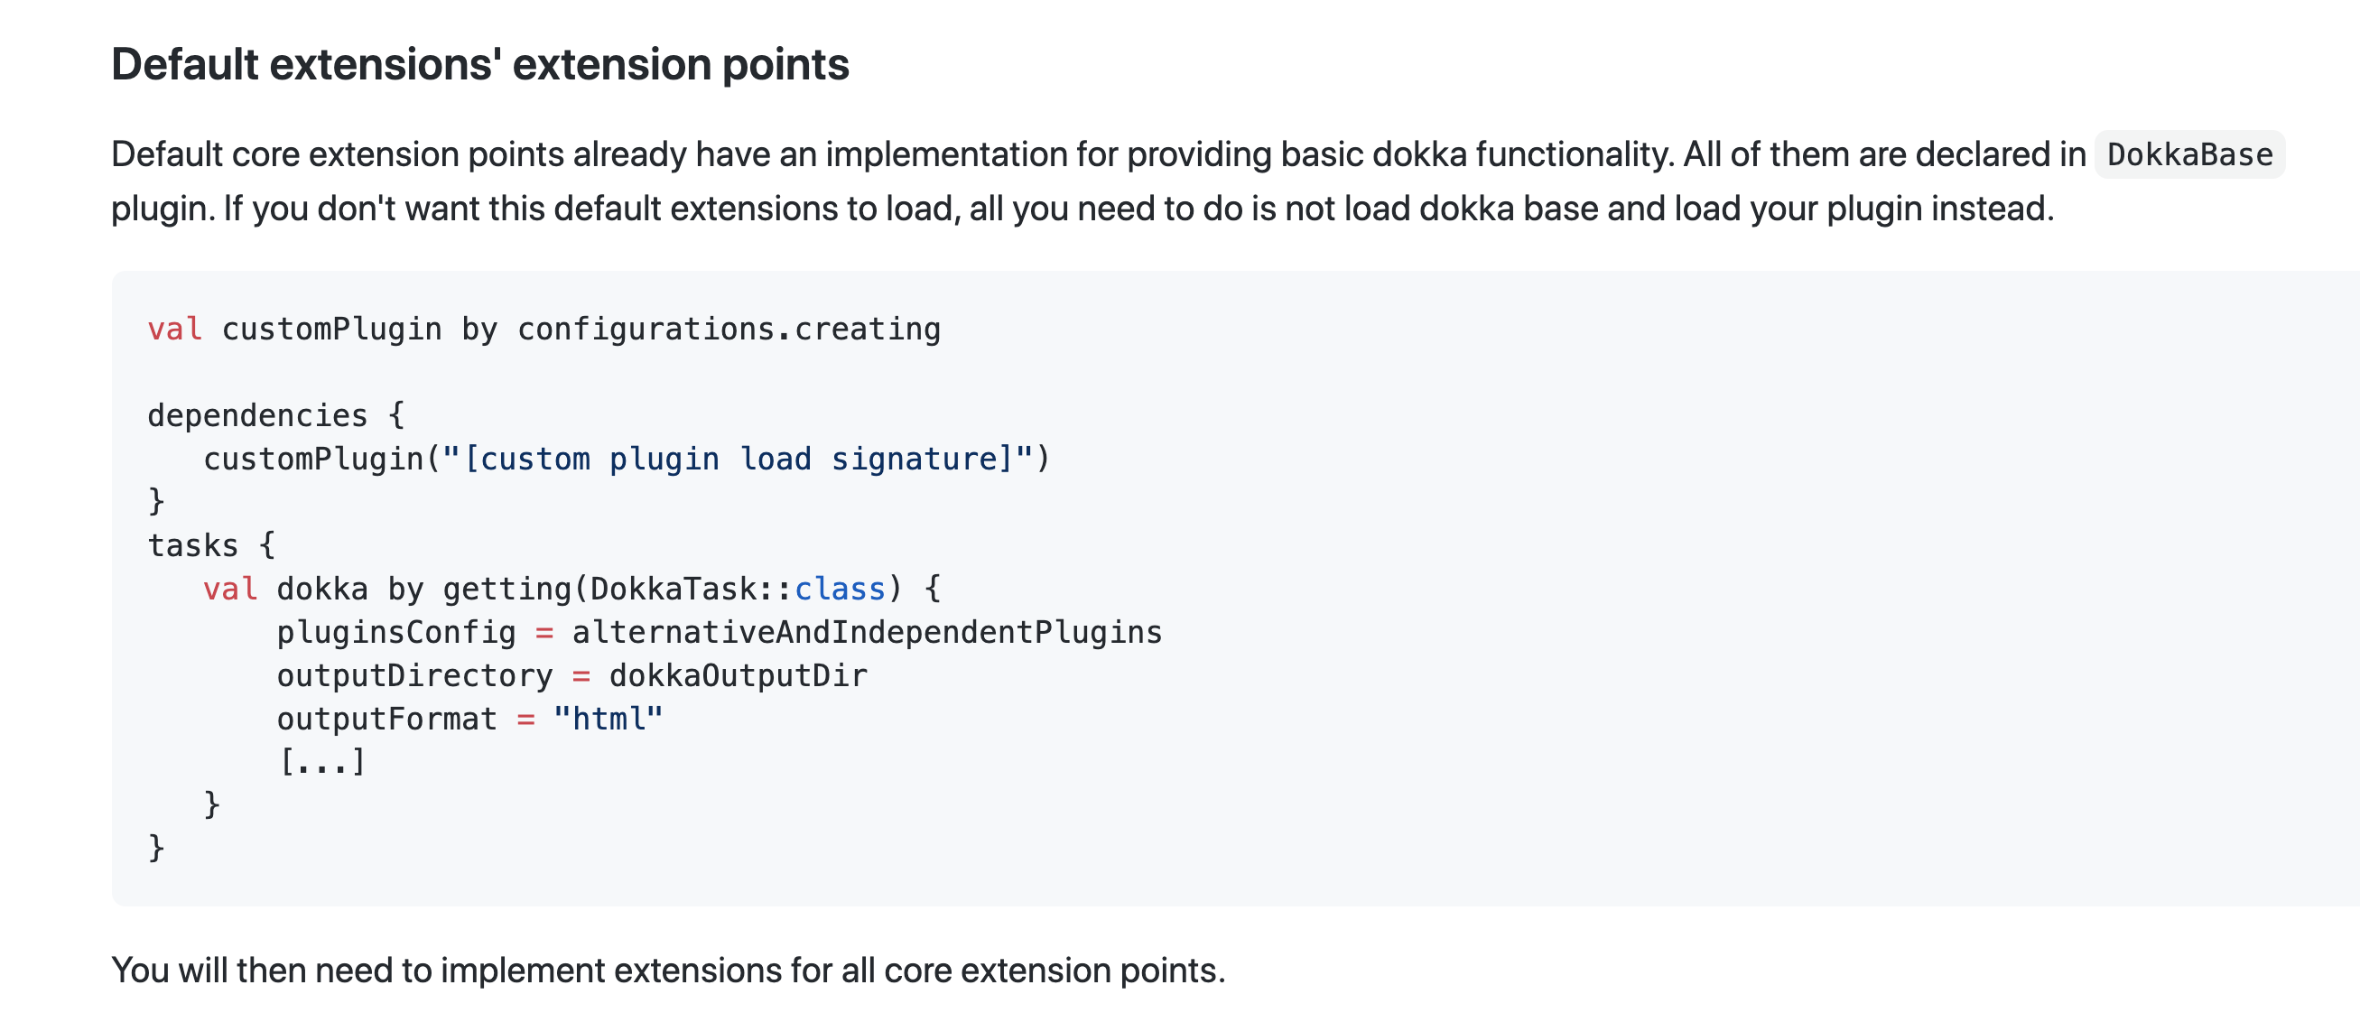Click the 'val customPlugin by configurations.creating' line

click(x=544, y=329)
